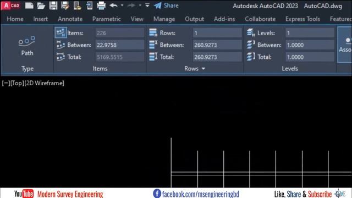Toggle the Items count icon

pos(61,33)
